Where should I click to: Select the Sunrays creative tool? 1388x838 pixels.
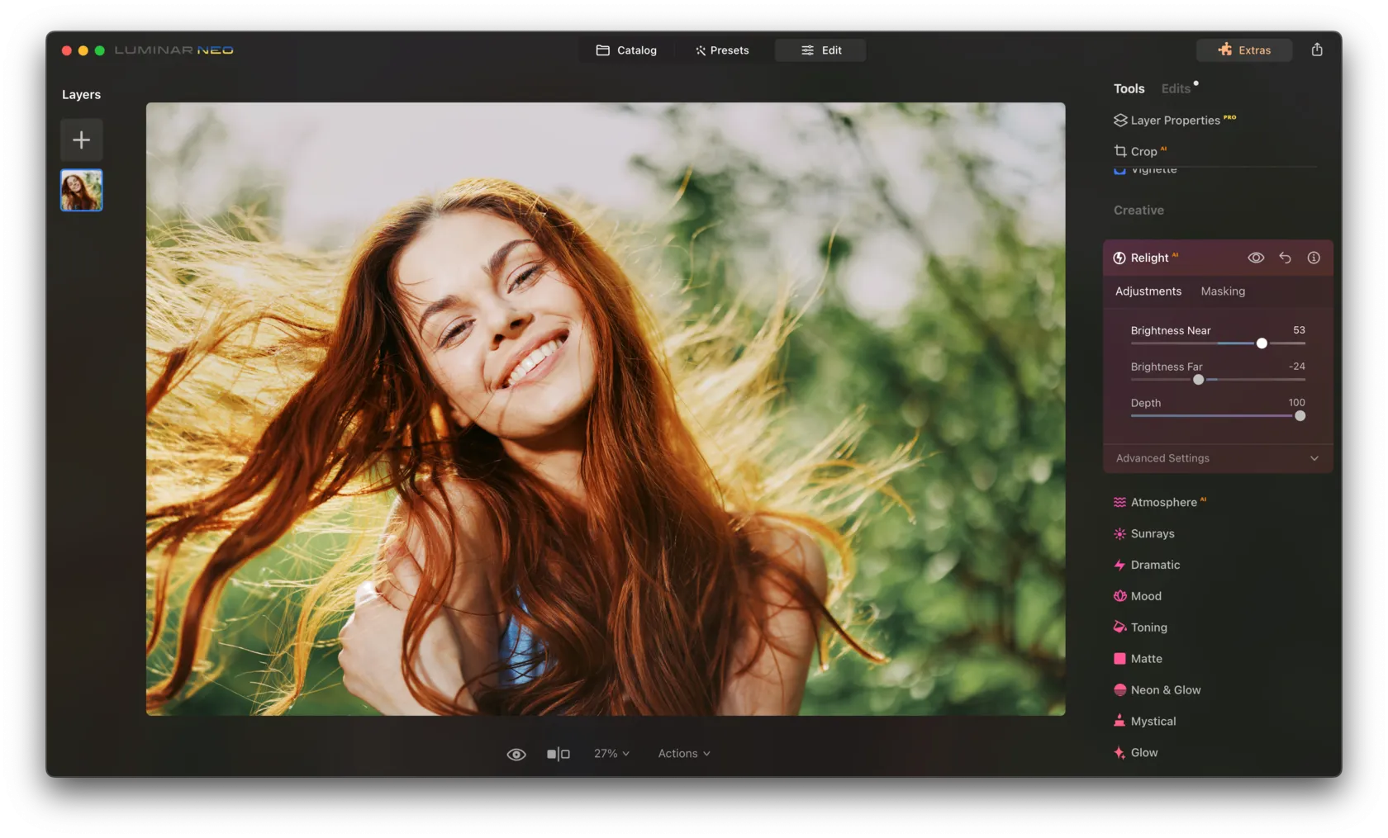click(x=1152, y=533)
